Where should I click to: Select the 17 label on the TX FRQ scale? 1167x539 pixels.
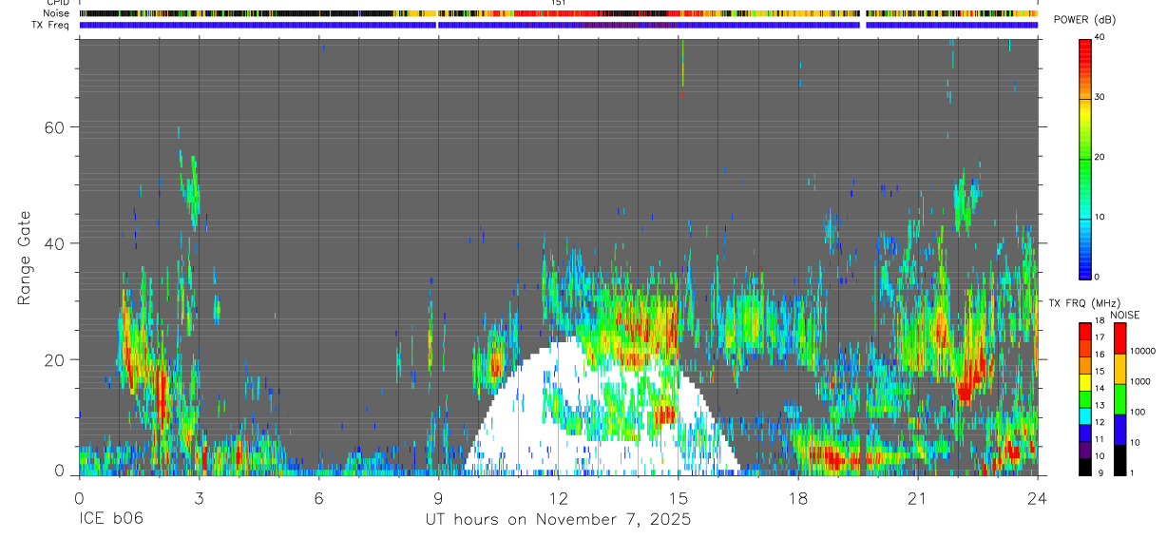pyautogui.click(x=1100, y=337)
